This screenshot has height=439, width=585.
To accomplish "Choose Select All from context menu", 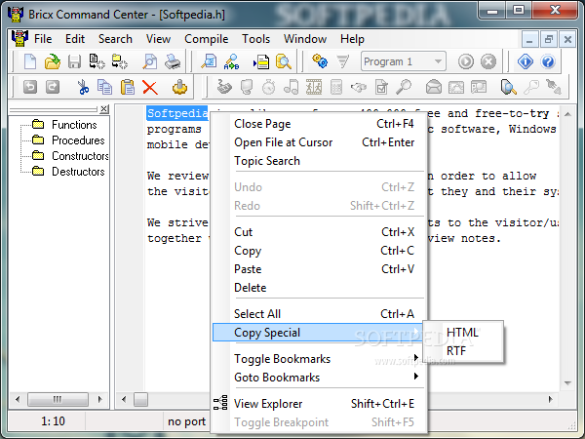I will [x=320, y=314].
